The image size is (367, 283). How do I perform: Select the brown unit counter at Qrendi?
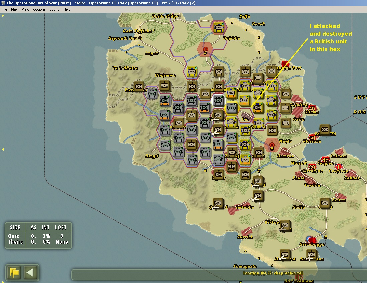pyautogui.click(x=218, y=203)
